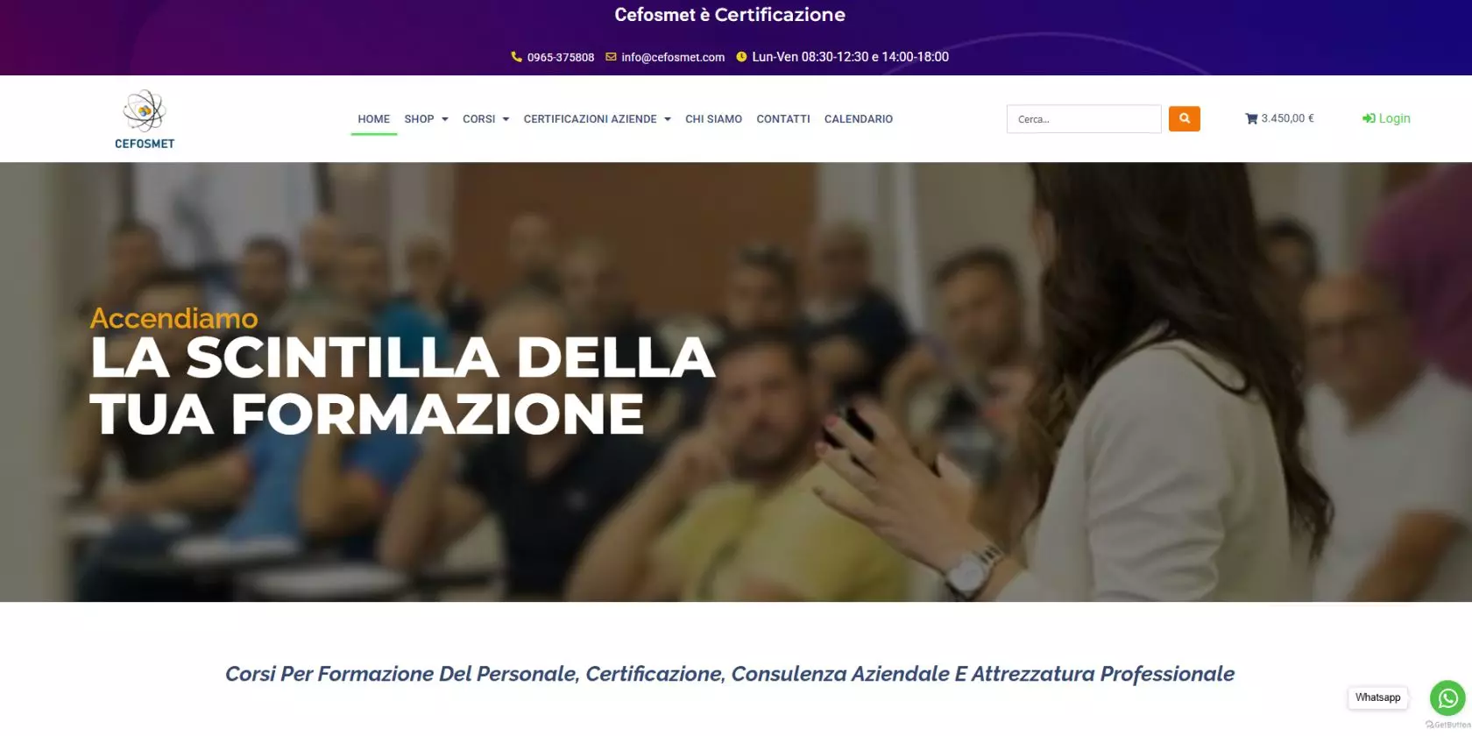Click the 3.450,00 € cart total
1472x736 pixels.
[1287, 118]
